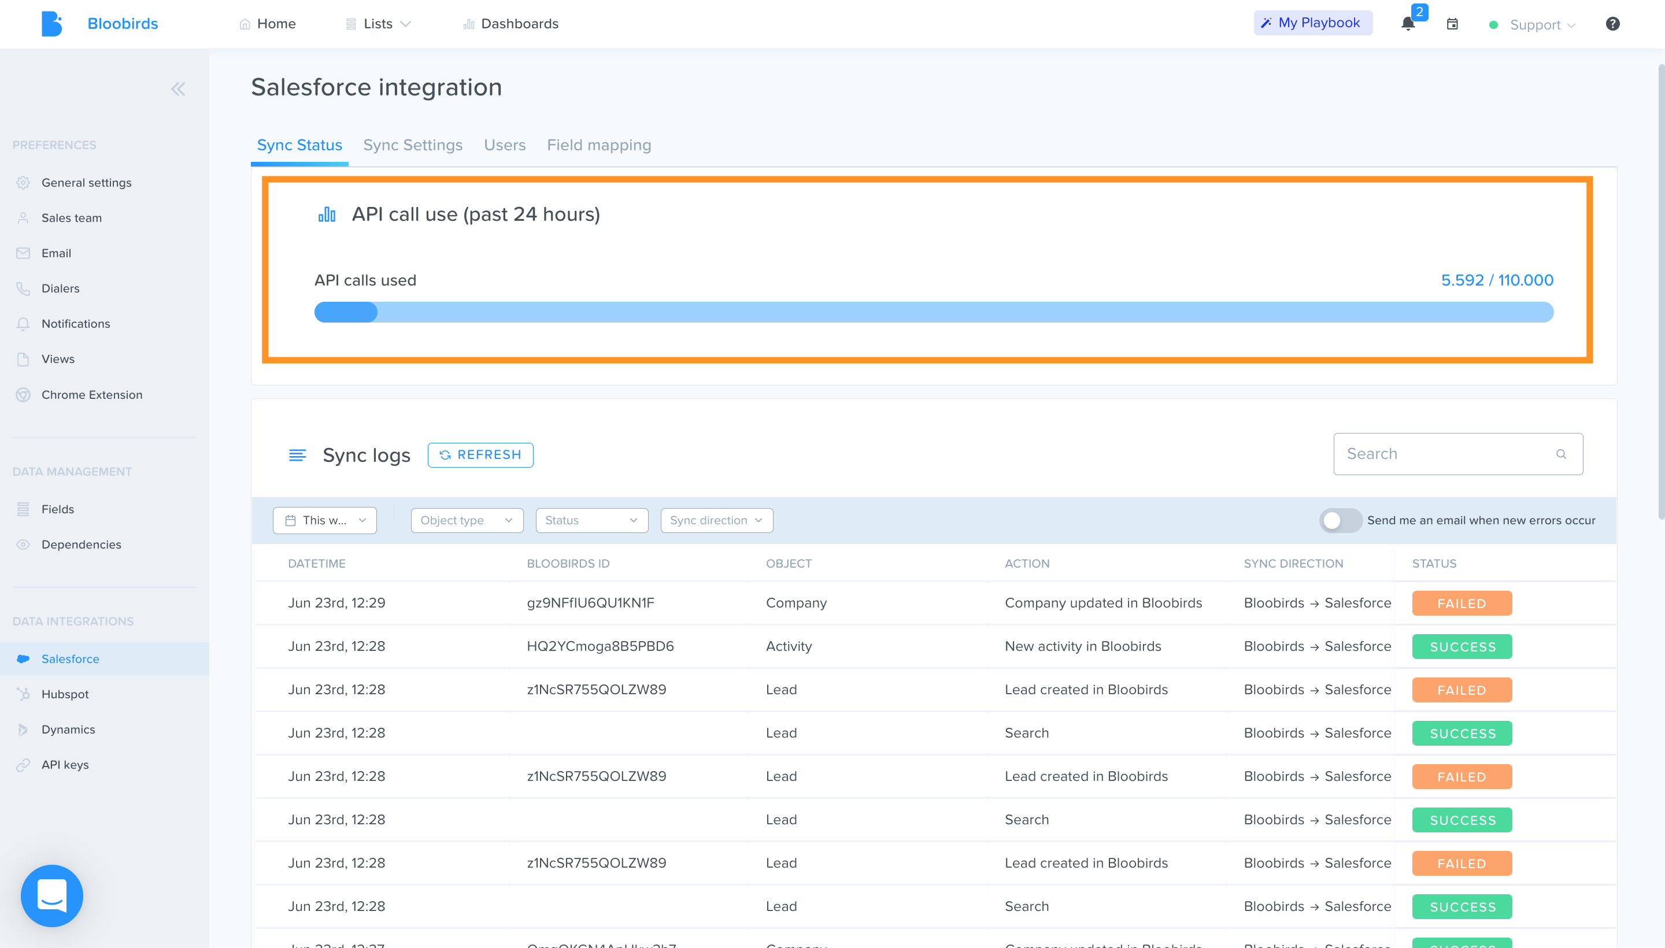Open My Playbook
1665x948 pixels.
tap(1313, 23)
